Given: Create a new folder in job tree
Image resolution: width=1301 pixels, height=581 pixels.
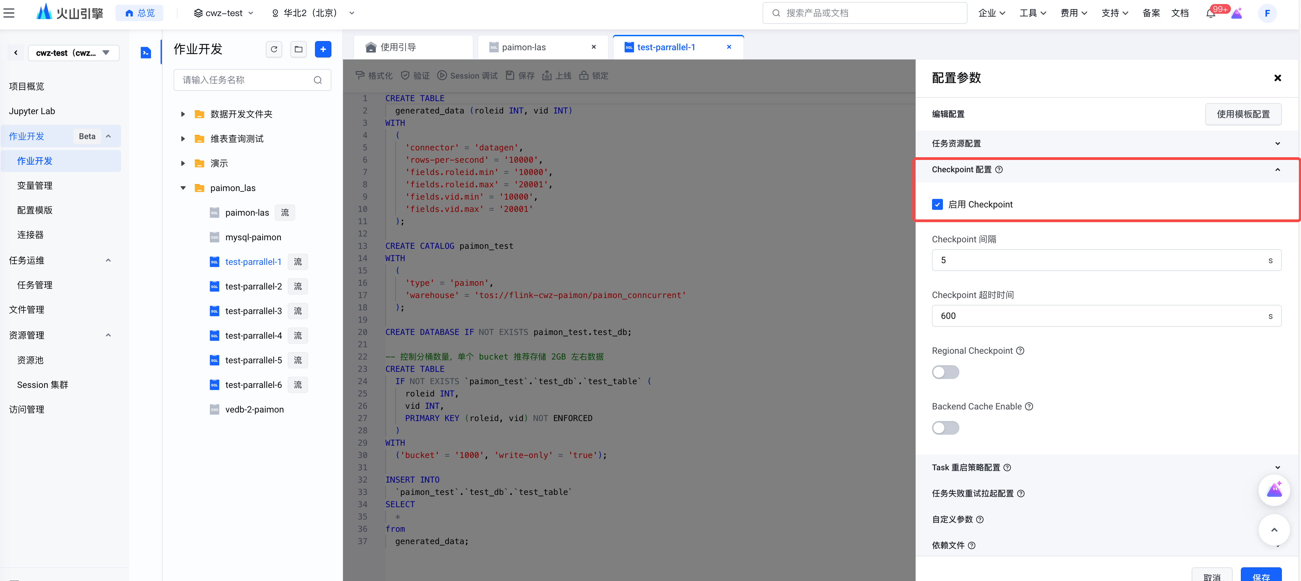Looking at the screenshot, I should click(299, 49).
